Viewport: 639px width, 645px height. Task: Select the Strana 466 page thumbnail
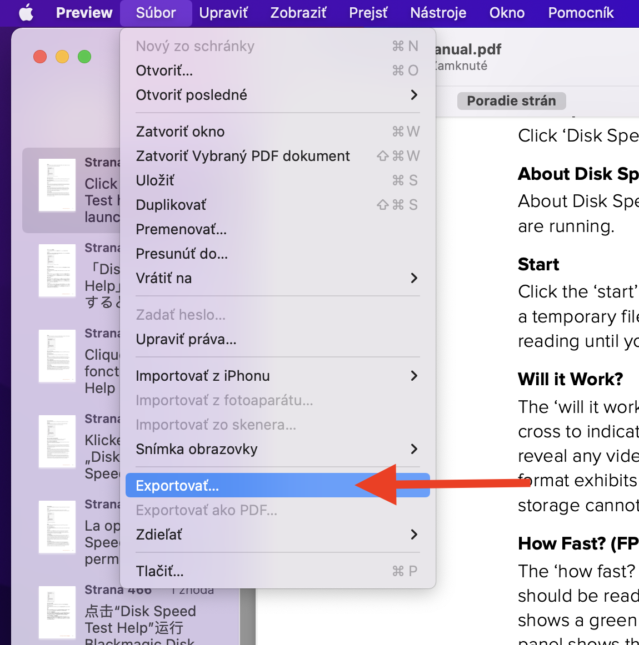click(57, 612)
